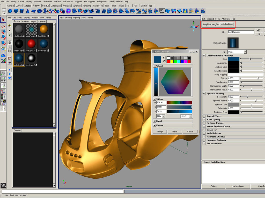This screenshot has width=265, height=198.
Task: Click the Hue slider bar
Action: tap(179, 103)
